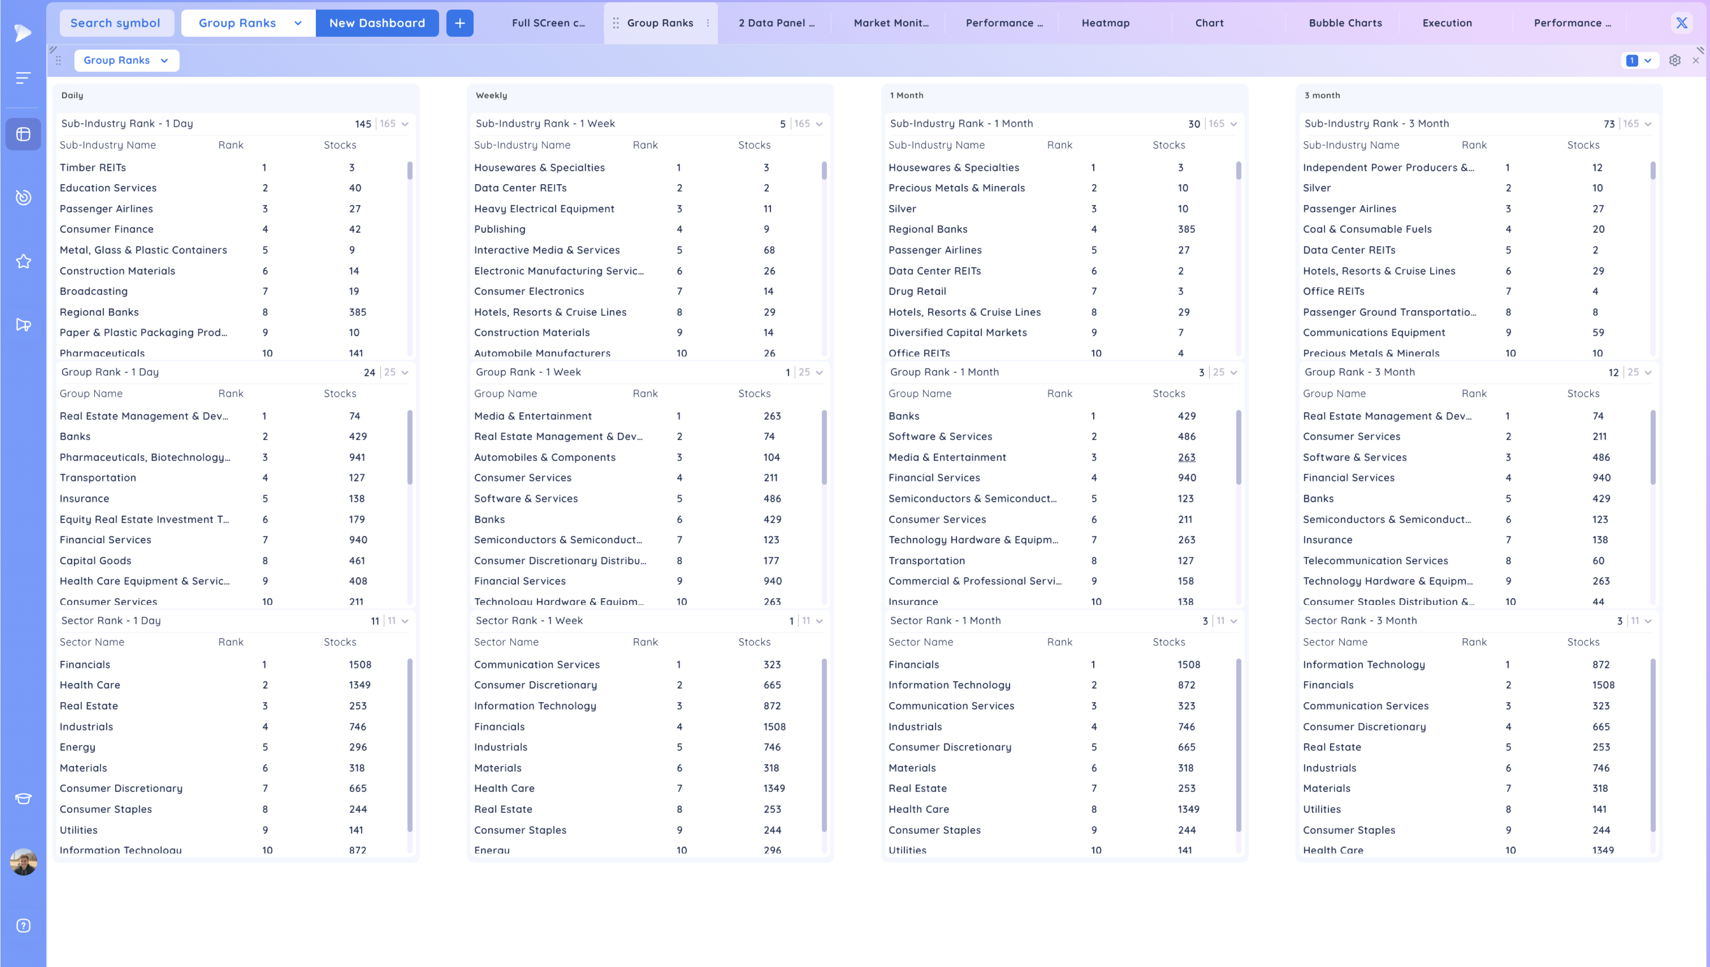
Task: Click the graduation cap learning icon
Action: pos(23,798)
